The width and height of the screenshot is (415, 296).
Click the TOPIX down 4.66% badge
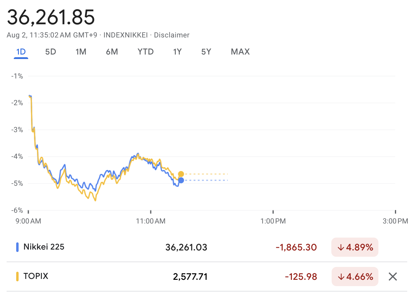pos(355,277)
